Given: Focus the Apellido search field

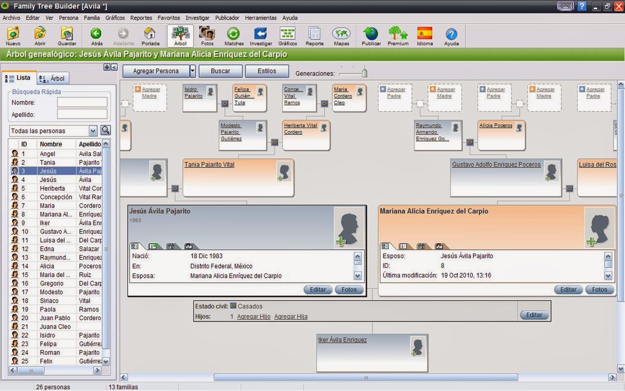Looking at the screenshot, I should (82, 114).
